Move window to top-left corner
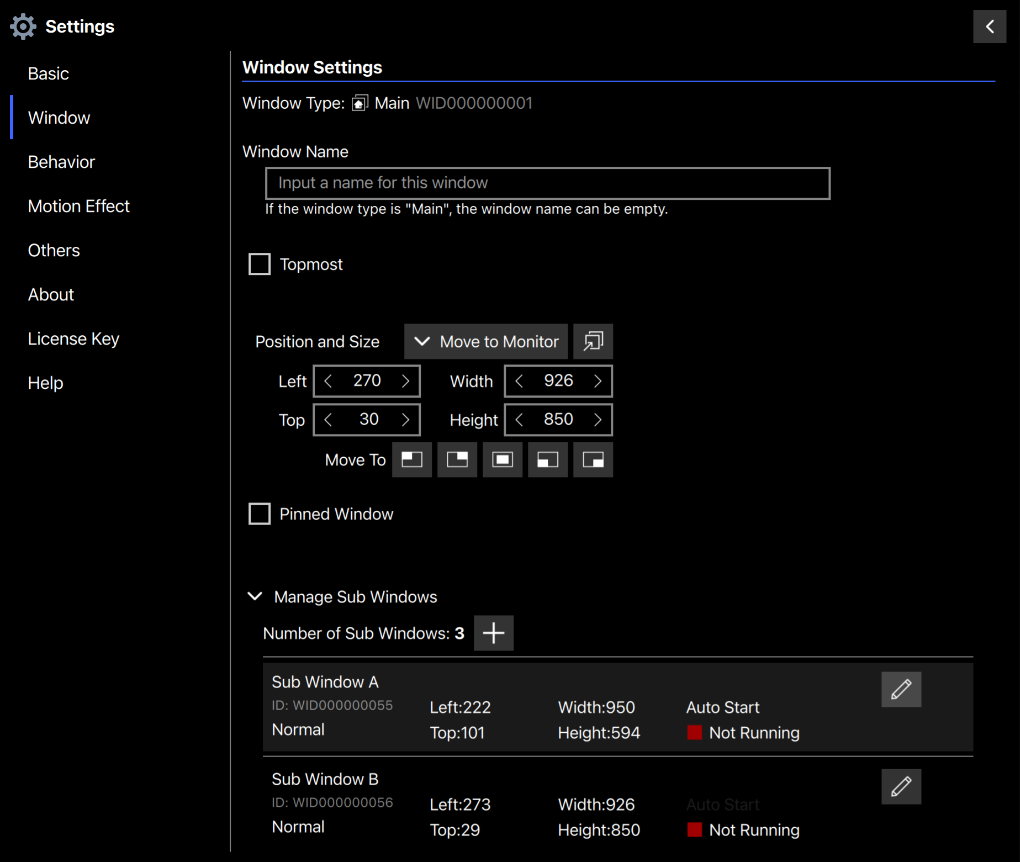Screen dimensions: 1020x862 click(x=411, y=459)
